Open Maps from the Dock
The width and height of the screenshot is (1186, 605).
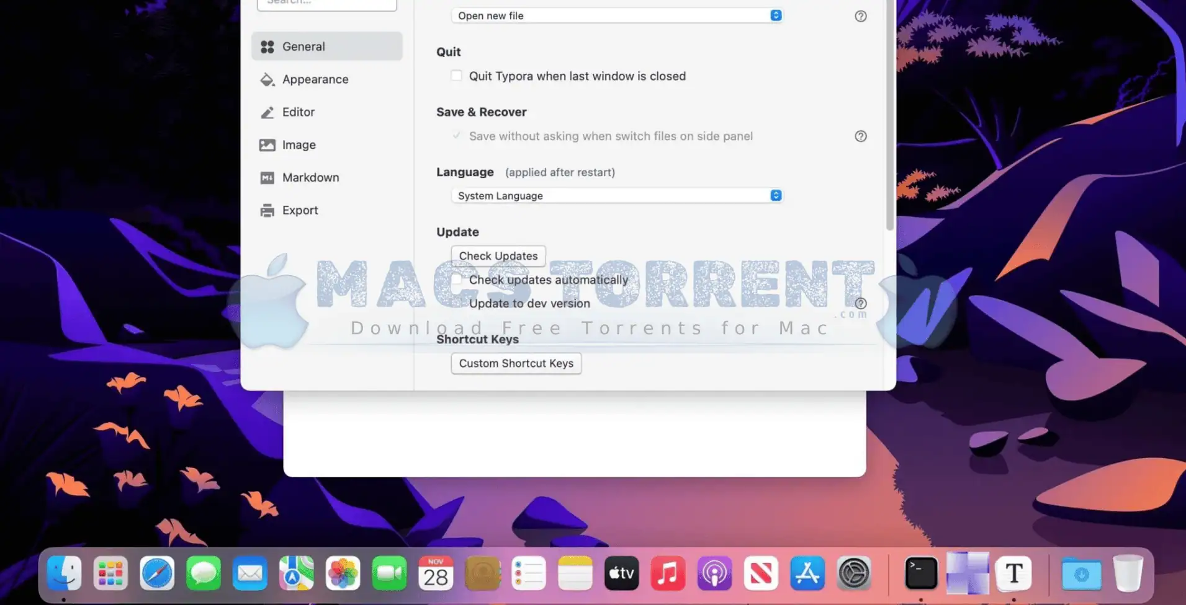[x=296, y=573]
